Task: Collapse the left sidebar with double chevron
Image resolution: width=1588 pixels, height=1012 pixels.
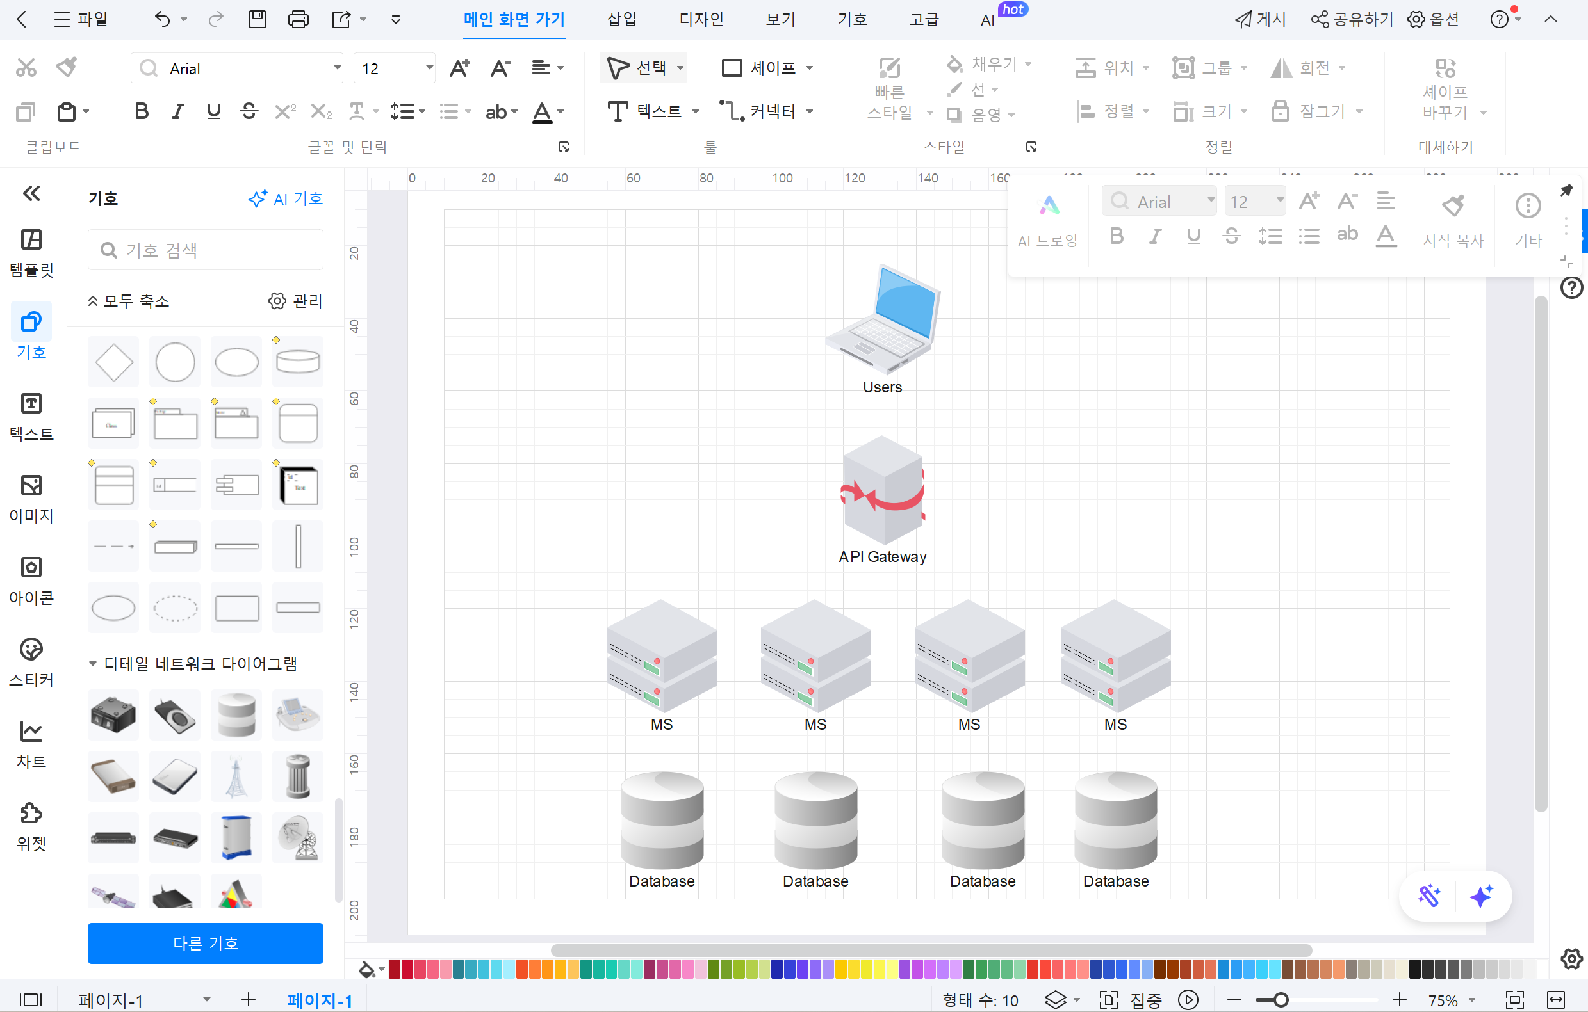Action: click(31, 193)
